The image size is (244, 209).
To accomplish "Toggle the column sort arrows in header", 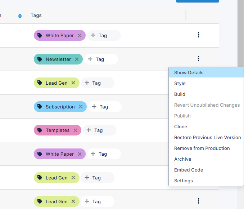I will pos(20,16).
